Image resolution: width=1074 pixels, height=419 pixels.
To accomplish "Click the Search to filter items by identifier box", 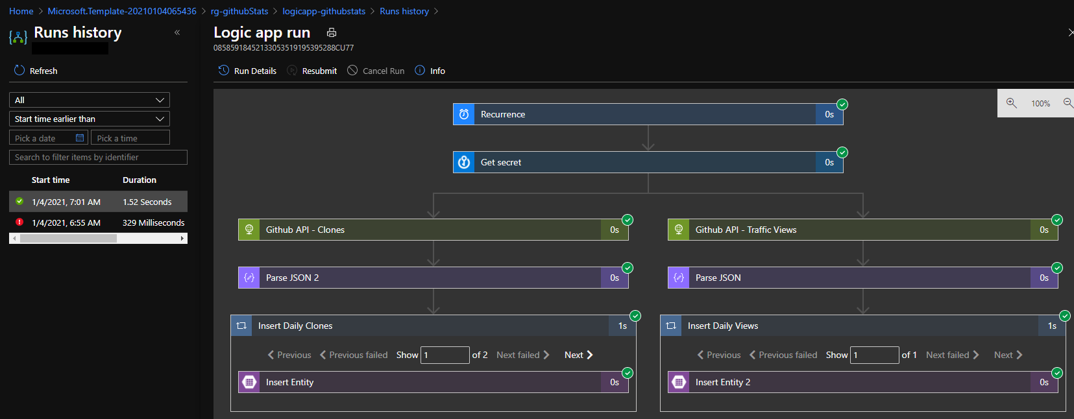I will click(98, 157).
